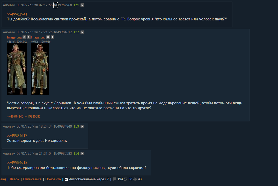Enlarge the left armor character thumbnail
Image resolution: width=278 pixels, height=186 pixels.
click(x=17, y=69)
